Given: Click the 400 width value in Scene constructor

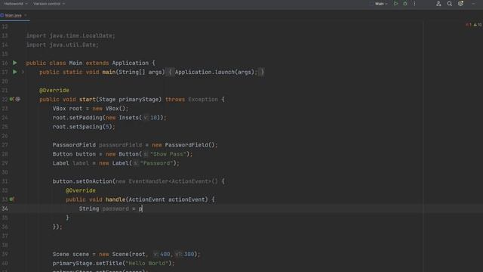Looking at the screenshot, I should point(165,255).
